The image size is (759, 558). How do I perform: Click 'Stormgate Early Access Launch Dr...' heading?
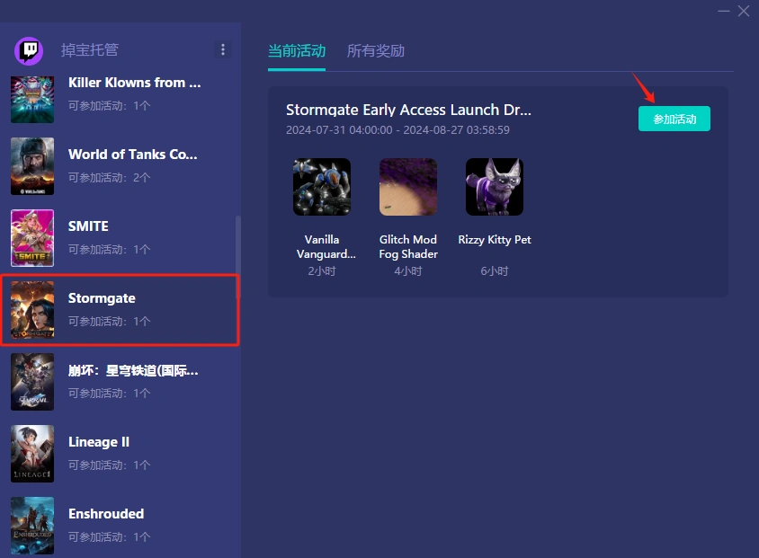click(408, 110)
